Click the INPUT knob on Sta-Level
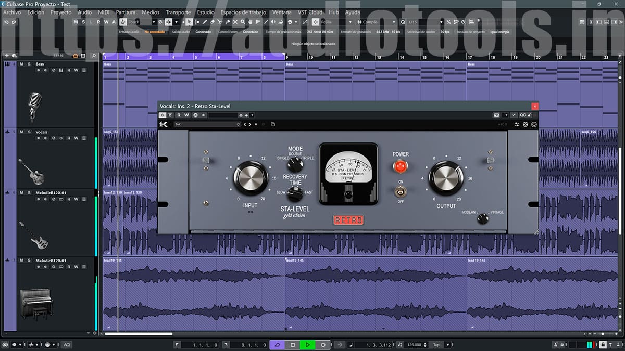This screenshot has width=625, height=351. point(251,178)
